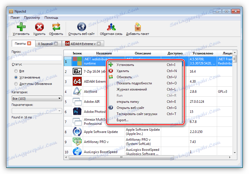This screenshot has height=174, width=249.
Task: Click the vertical scrollbar down arrow
Action: [x=235, y=152]
